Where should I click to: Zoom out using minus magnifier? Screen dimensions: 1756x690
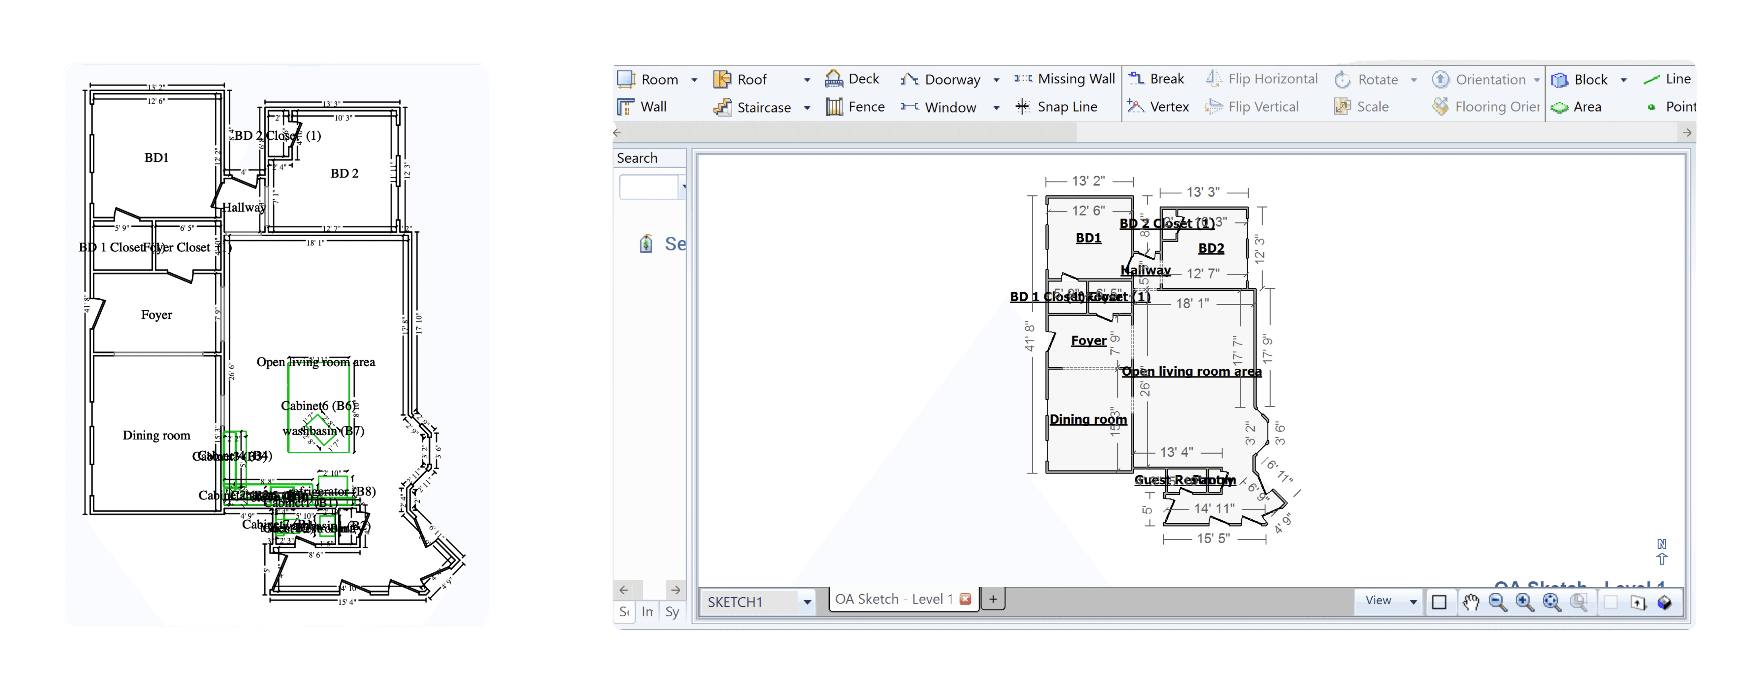click(1497, 602)
